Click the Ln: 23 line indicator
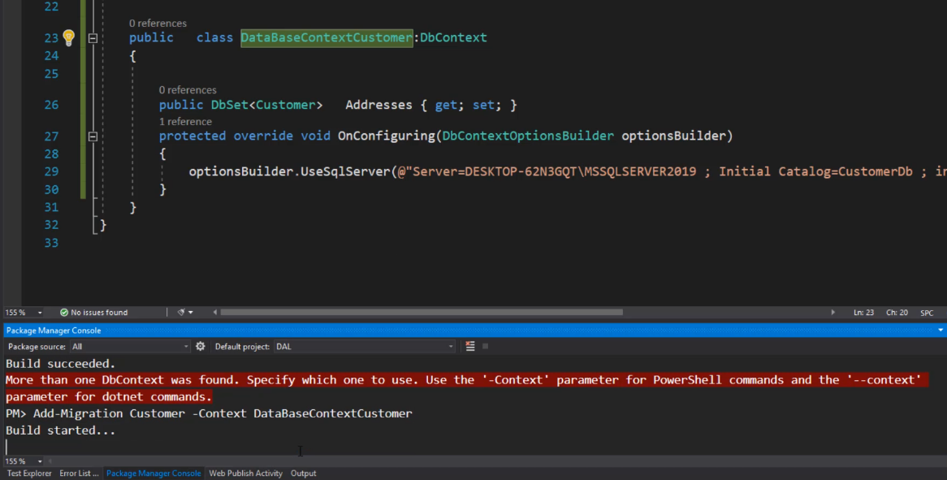 (x=863, y=313)
